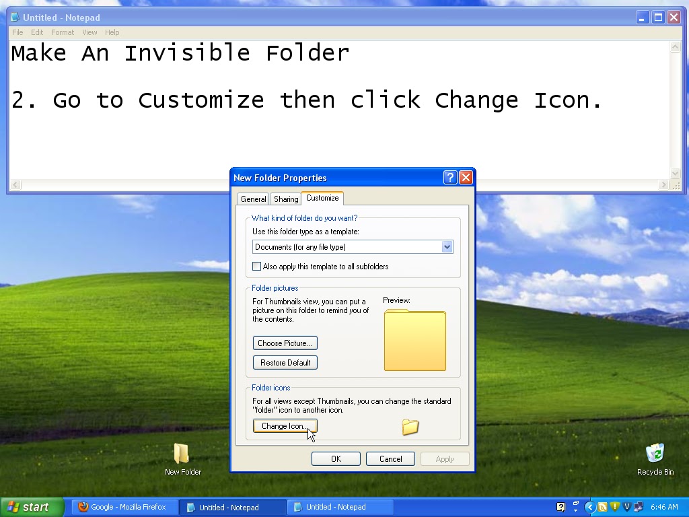Click 'What kind of folder do you want?' label
This screenshot has height=517, width=689.
[305, 218]
